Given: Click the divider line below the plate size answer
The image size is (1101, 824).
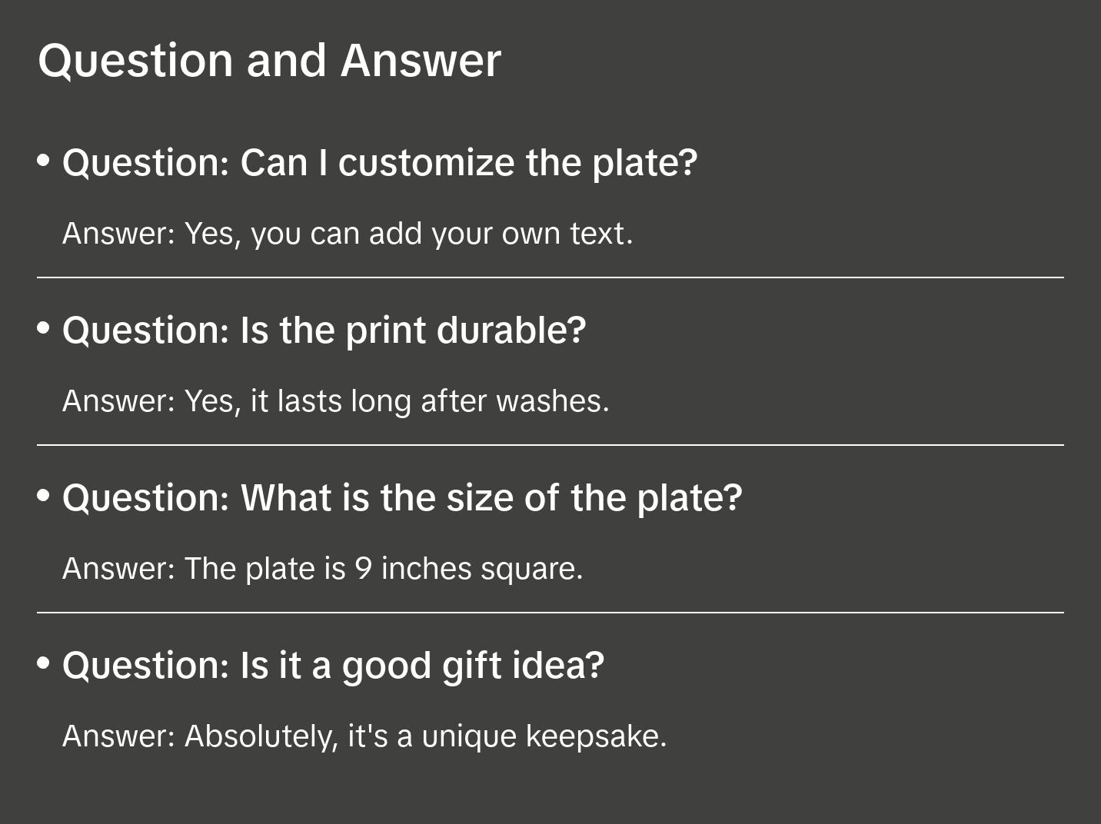Looking at the screenshot, I should (x=550, y=613).
